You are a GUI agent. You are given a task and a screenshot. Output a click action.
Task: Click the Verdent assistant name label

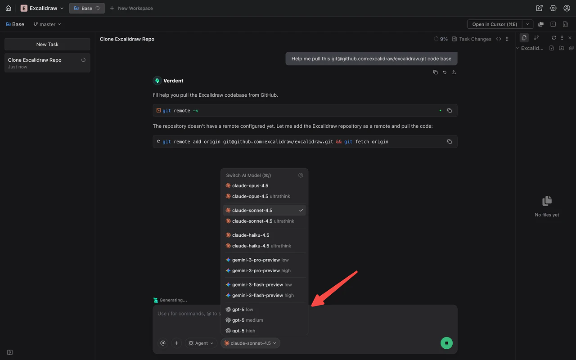pos(173,81)
